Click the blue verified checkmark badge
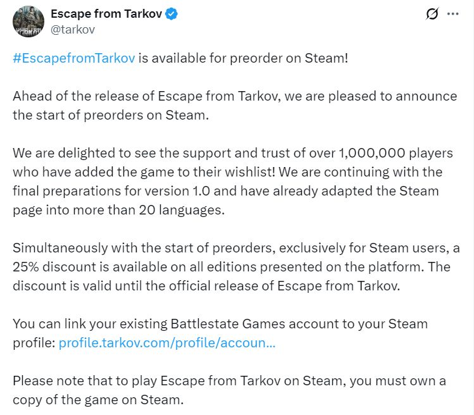The image size is (474, 415). click(172, 15)
